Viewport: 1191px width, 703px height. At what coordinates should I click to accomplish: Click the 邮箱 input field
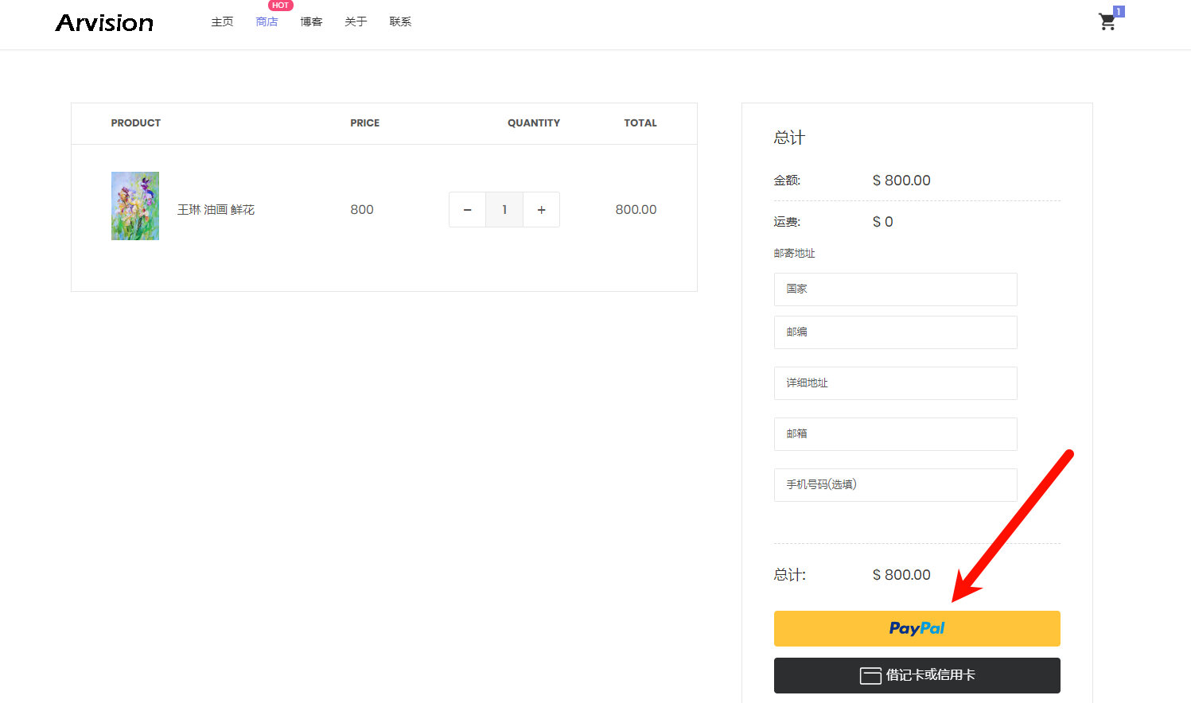tap(895, 434)
